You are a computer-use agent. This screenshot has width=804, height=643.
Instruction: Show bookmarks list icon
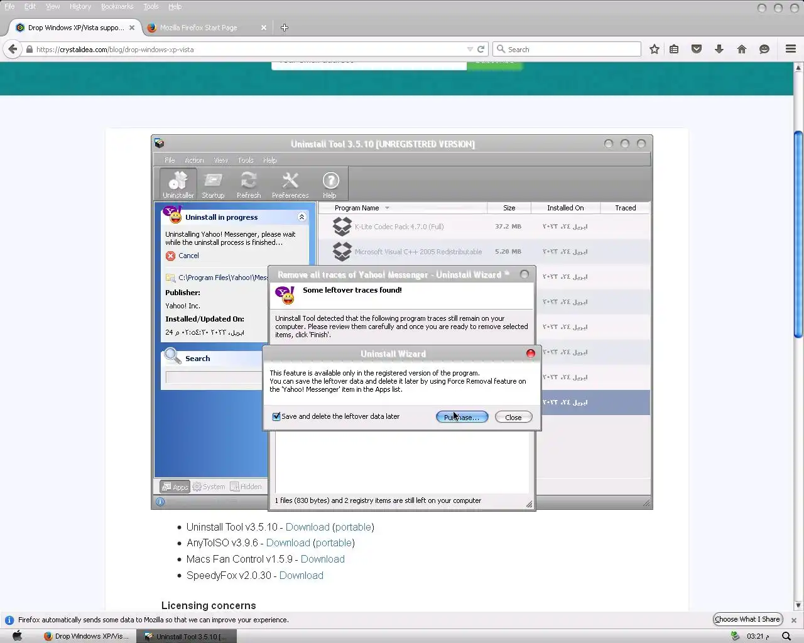pos(674,49)
